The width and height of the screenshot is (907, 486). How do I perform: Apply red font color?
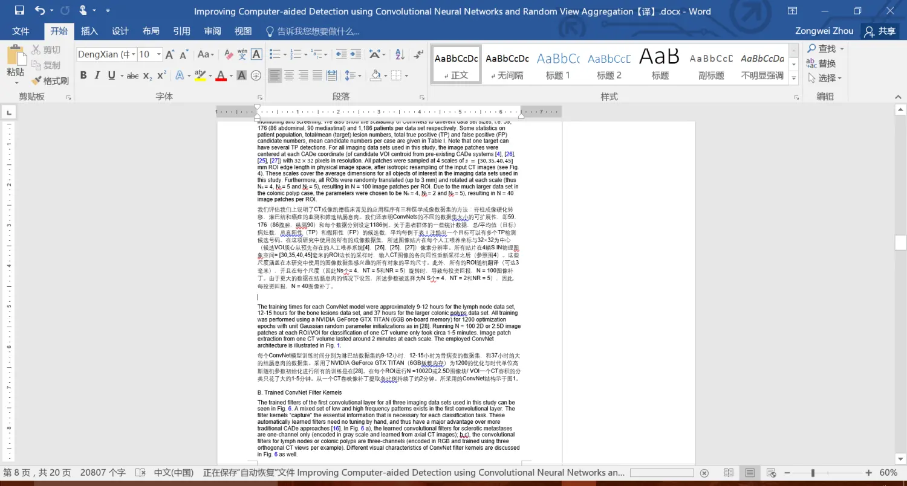pos(220,75)
